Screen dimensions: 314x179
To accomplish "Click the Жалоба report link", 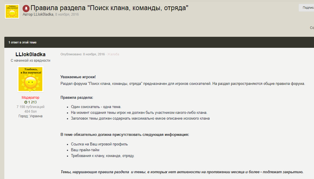I will tap(113, 54).
